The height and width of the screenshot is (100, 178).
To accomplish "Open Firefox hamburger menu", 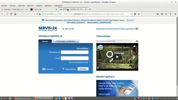I will pos(175,14).
